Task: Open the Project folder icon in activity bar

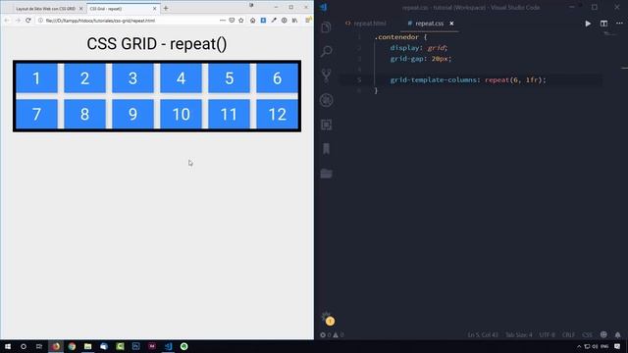Action: [326, 174]
